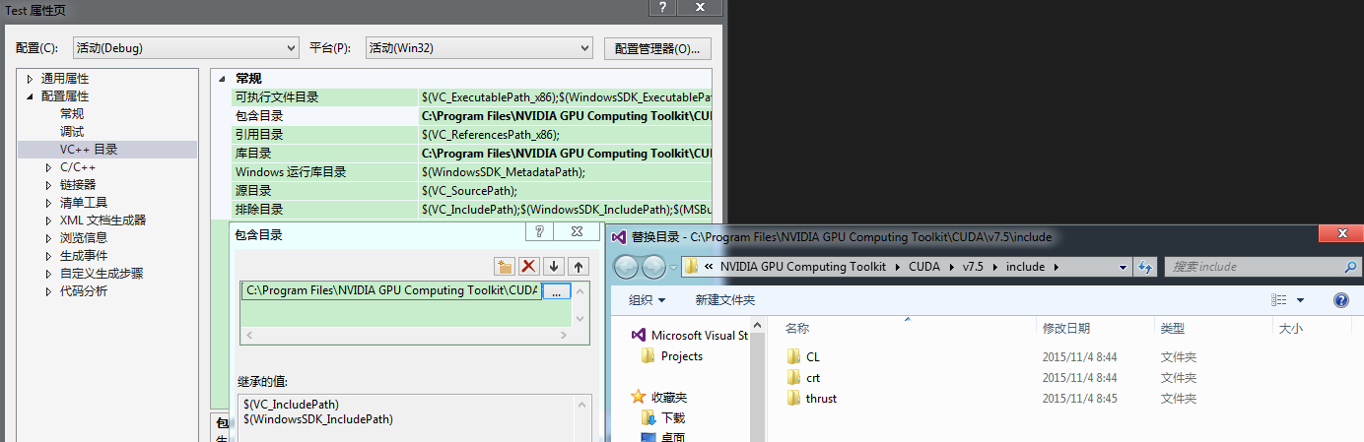1364x442 pixels.
Task: Open address bar history dropdown
Action: pyautogui.click(x=1124, y=267)
